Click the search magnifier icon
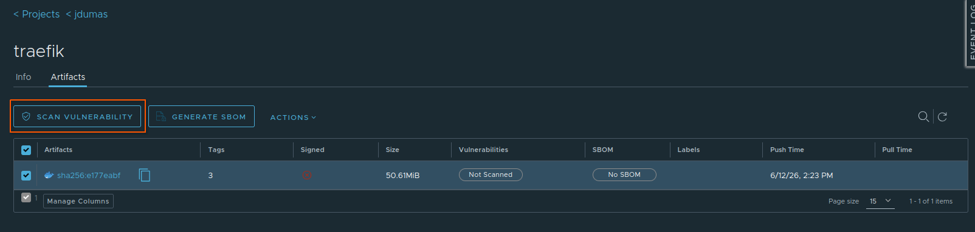Viewport: 975px width, 232px height. (x=923, y=116)
